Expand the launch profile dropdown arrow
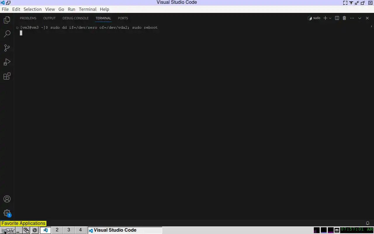Image resolution: width=374 pixels, height=234 pixels. [330, 18]
